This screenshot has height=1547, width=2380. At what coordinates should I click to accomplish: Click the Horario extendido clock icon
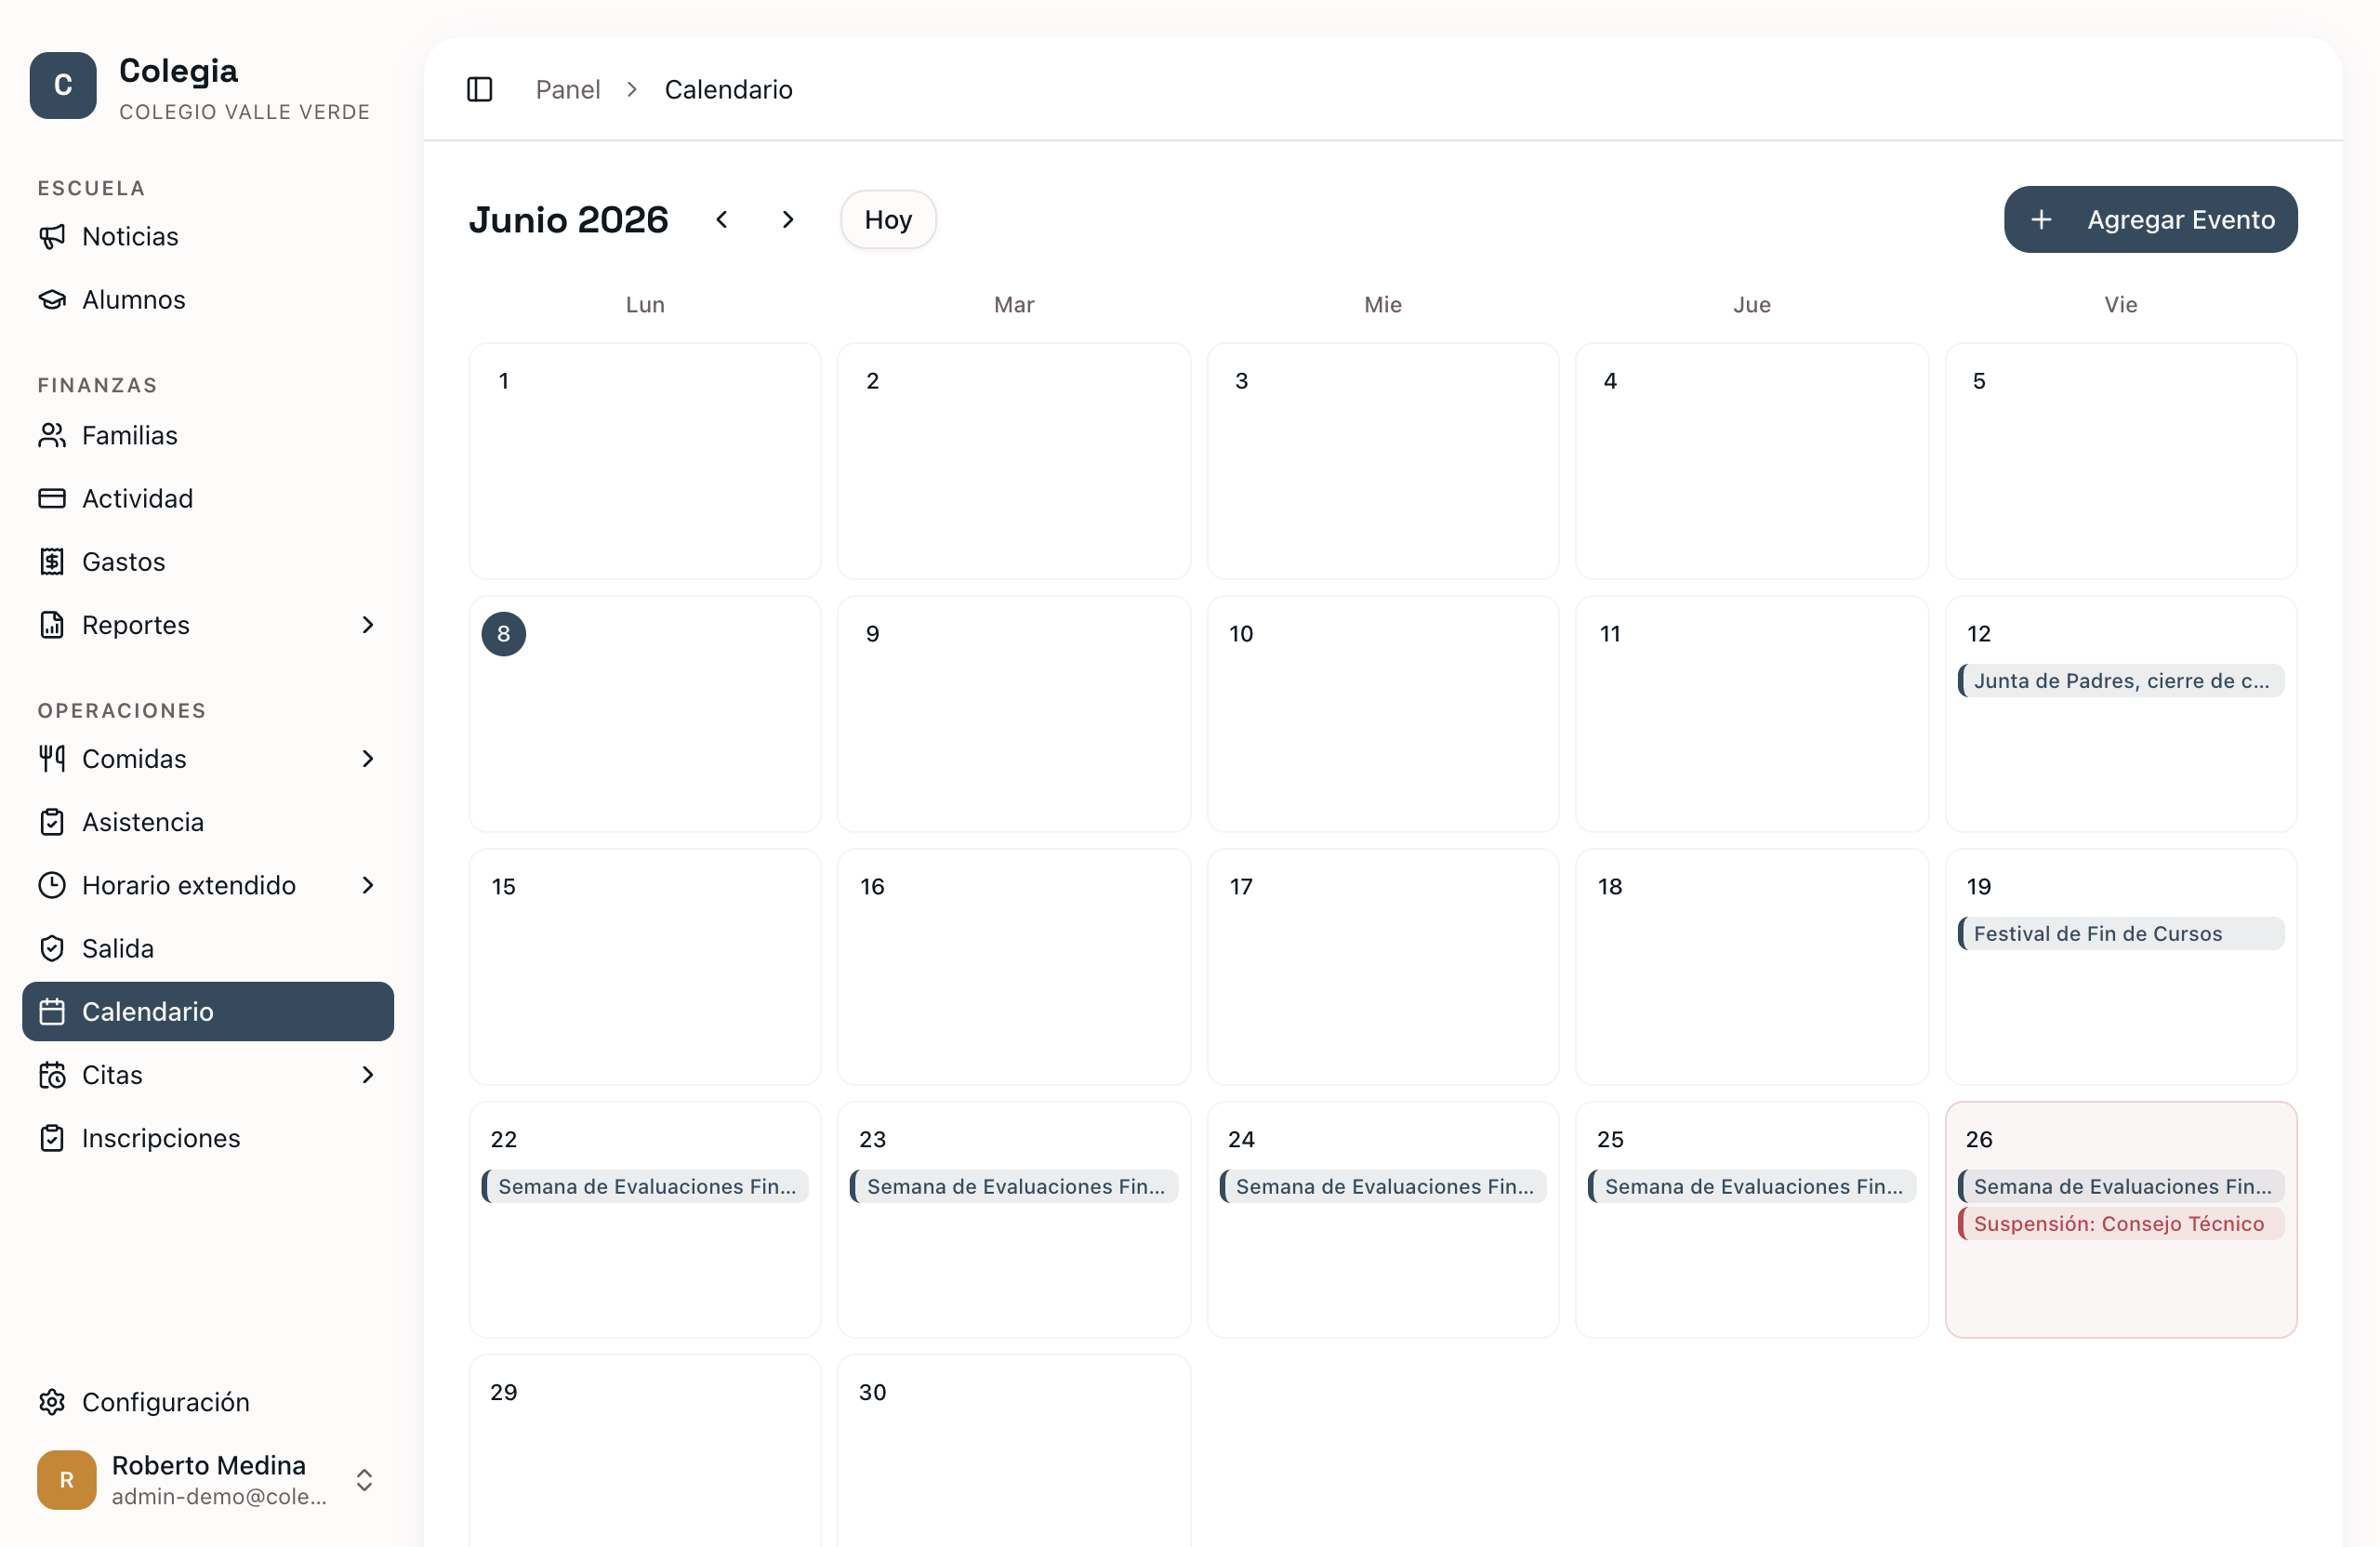tap(52, 884)
